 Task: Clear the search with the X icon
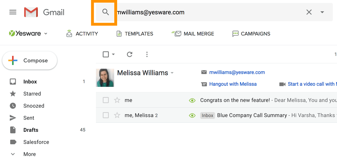(309, 12)
